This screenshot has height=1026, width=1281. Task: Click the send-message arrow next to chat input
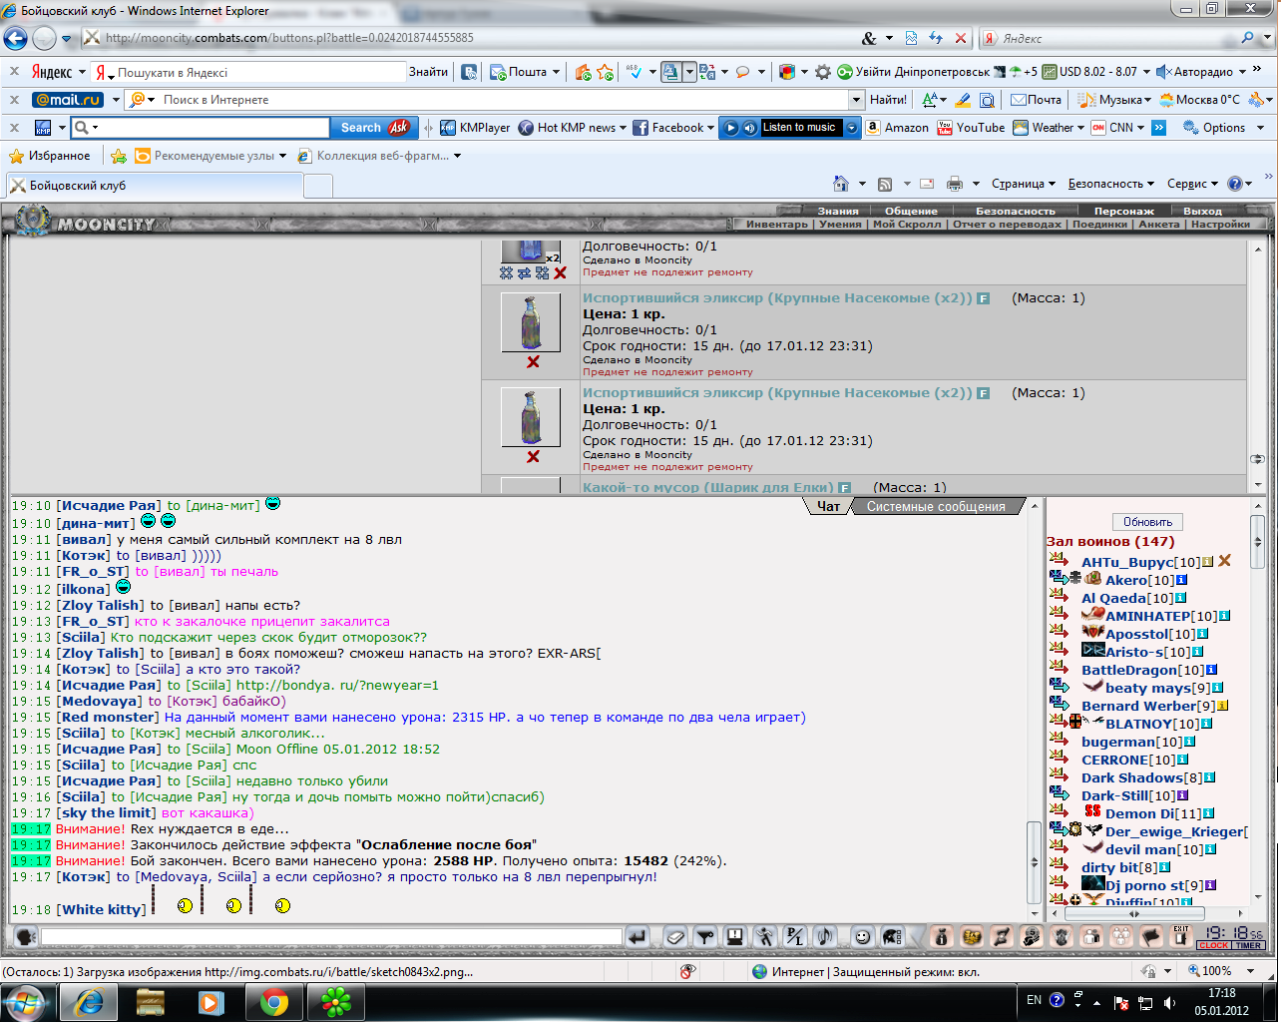[x=638, y=937]
